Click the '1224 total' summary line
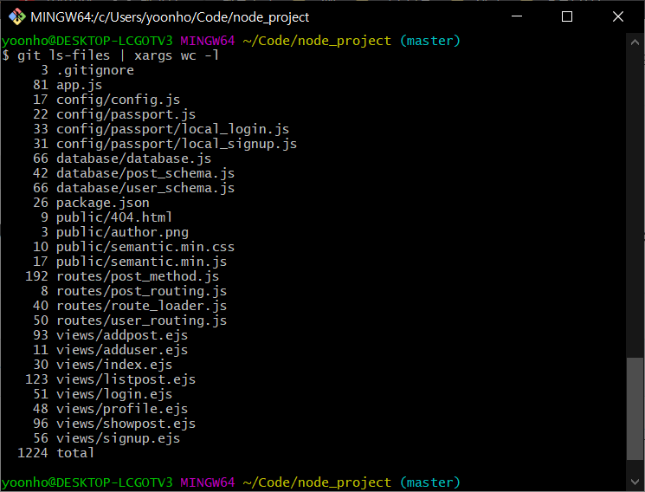This screenshot has height=492, width=645. pos(55,453)
